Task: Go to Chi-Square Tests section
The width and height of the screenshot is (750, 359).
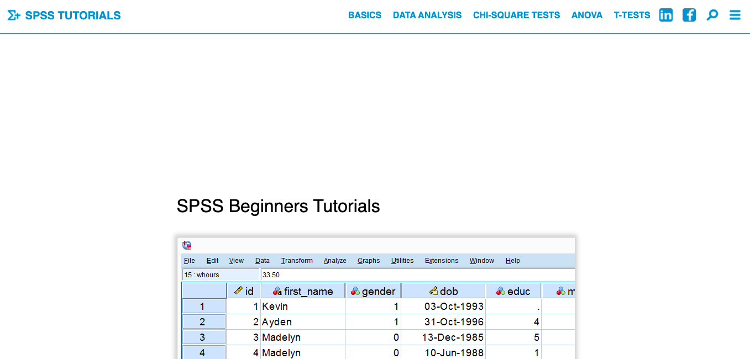Action: (x=516, y=15)
